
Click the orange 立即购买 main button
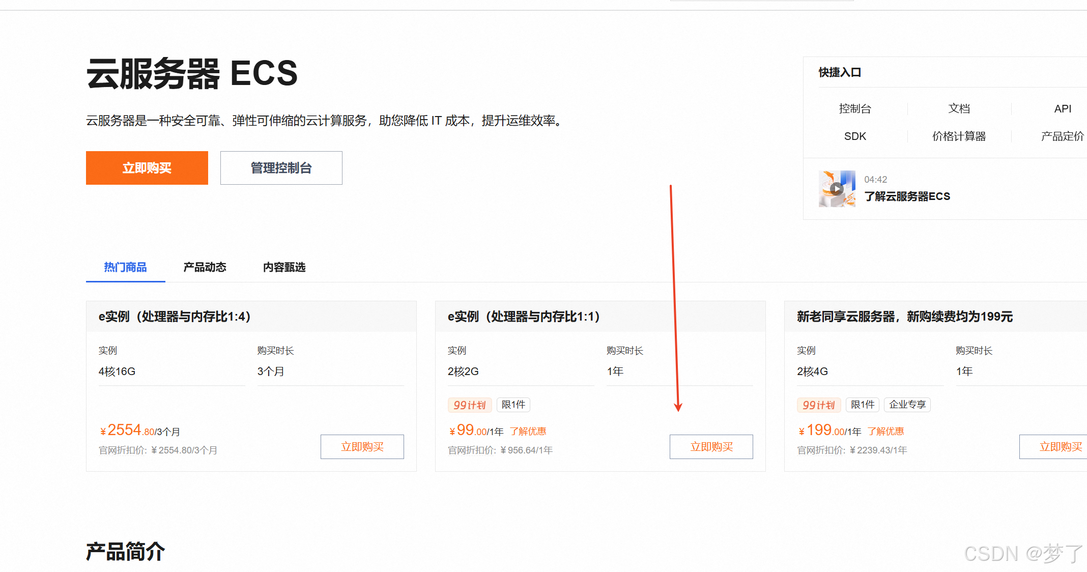[147, 168]
